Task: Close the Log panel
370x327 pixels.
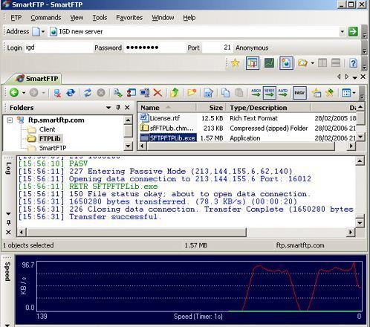Action: (x=8, y=232)
